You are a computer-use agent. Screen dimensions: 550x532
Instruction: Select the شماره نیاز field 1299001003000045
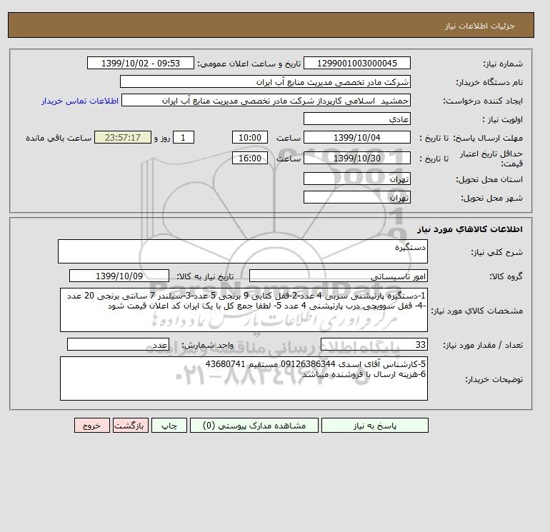point(356,63)
